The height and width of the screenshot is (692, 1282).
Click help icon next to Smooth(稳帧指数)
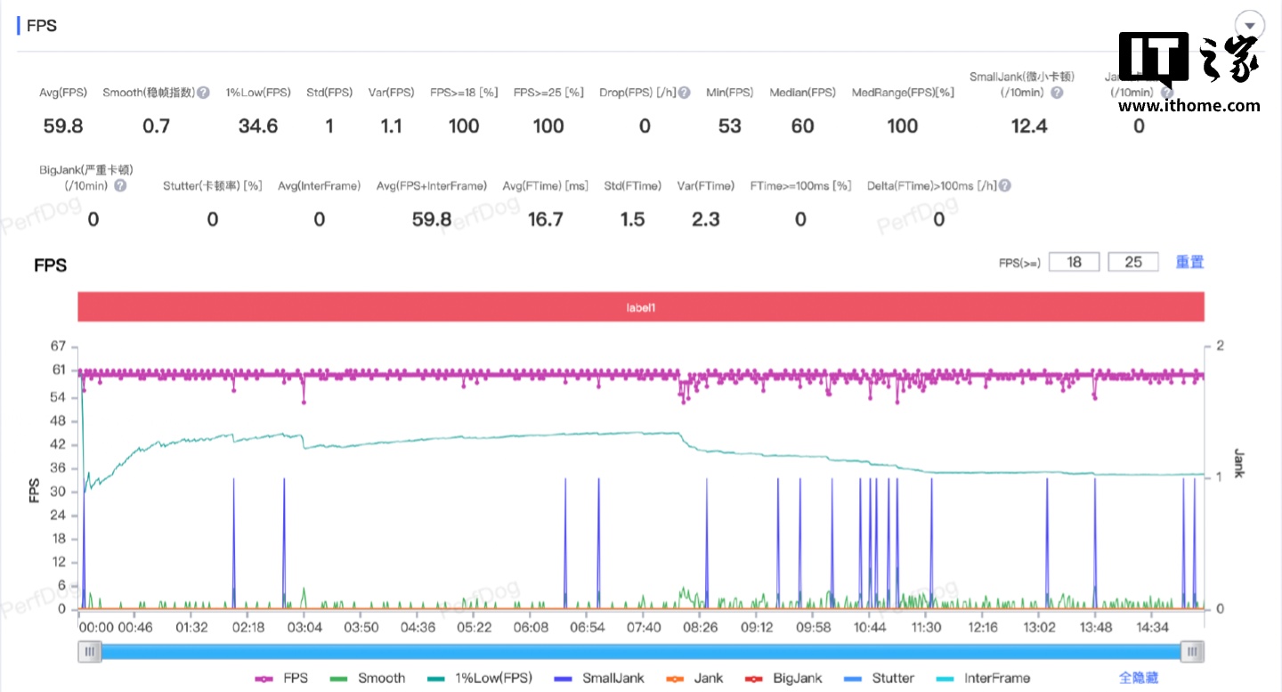coord(203,93)
